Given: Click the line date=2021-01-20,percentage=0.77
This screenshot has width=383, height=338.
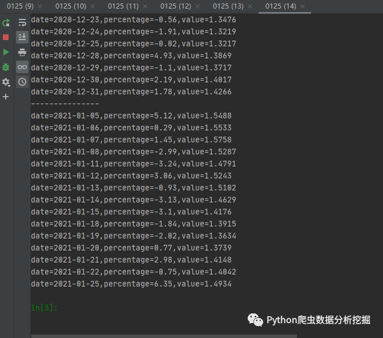Looking at the screenshot, I should [131, 248].
